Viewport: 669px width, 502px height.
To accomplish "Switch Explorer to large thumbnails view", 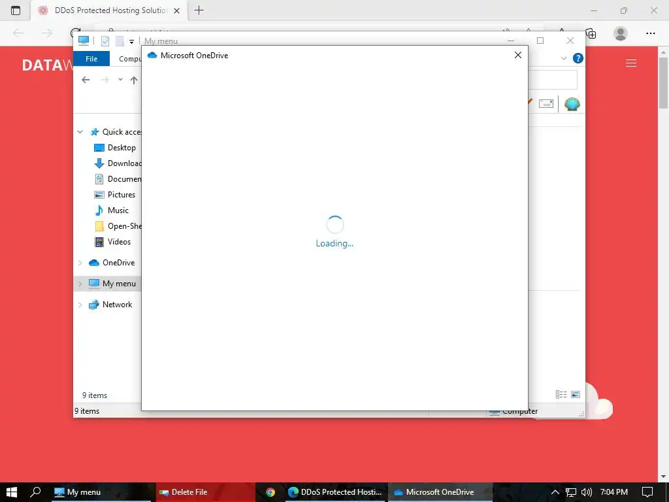I will pos(576,394).
